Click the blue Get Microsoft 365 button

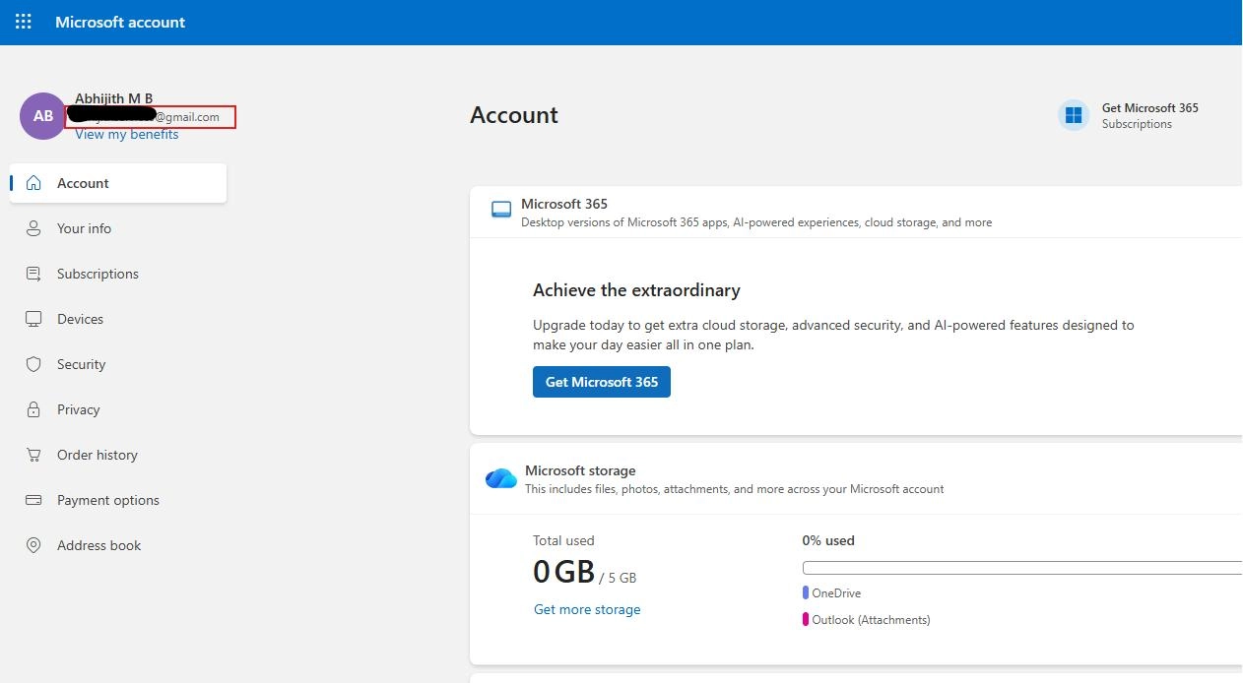coord(602,382)
